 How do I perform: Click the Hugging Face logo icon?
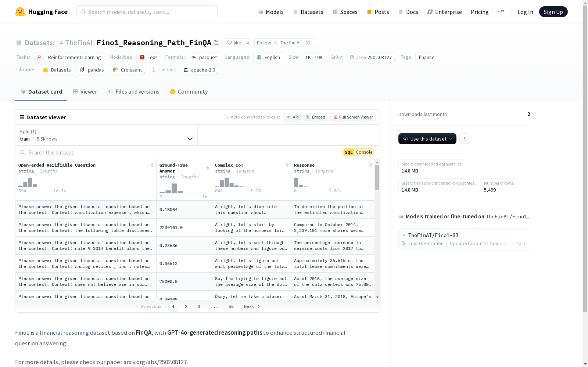[20, 12]
